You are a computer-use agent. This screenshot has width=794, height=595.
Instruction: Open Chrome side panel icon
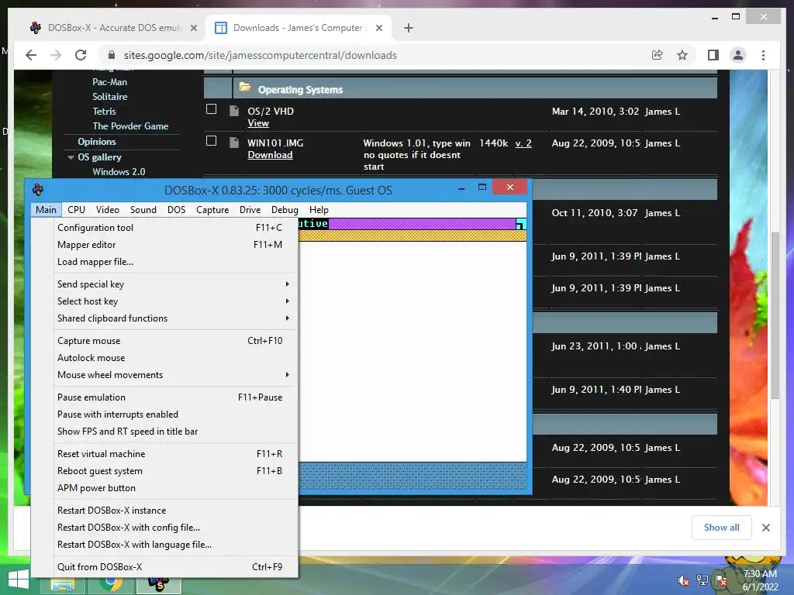click(713, 55)
